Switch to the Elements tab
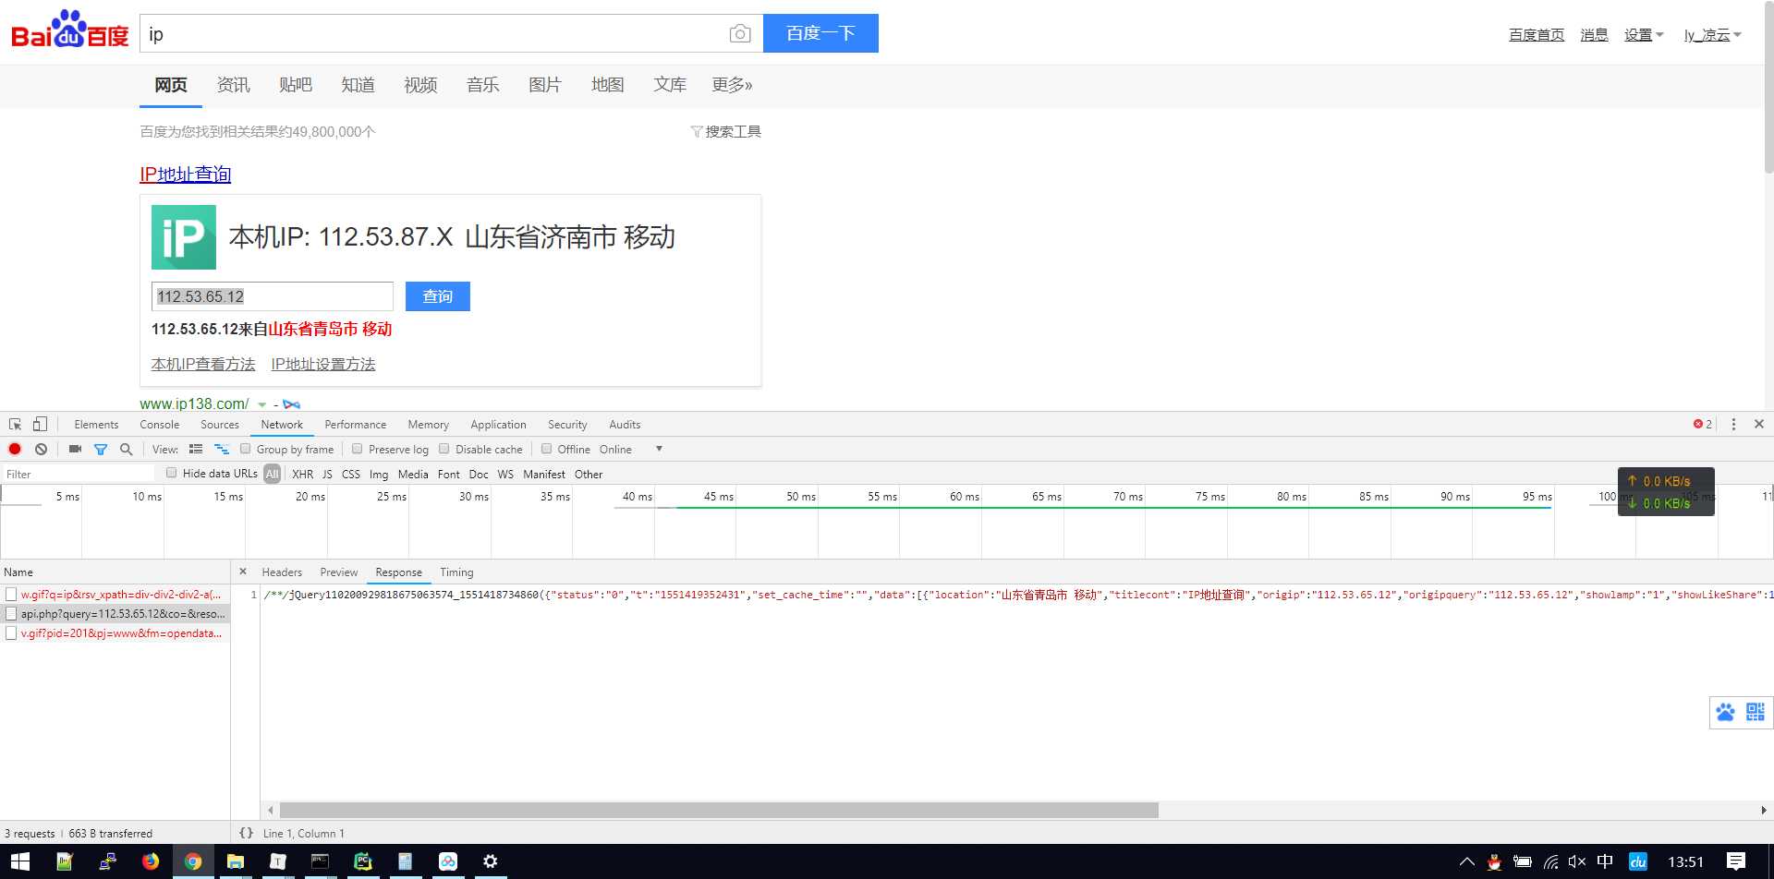This screenshot has width=1774, height=879. point(96,424)
